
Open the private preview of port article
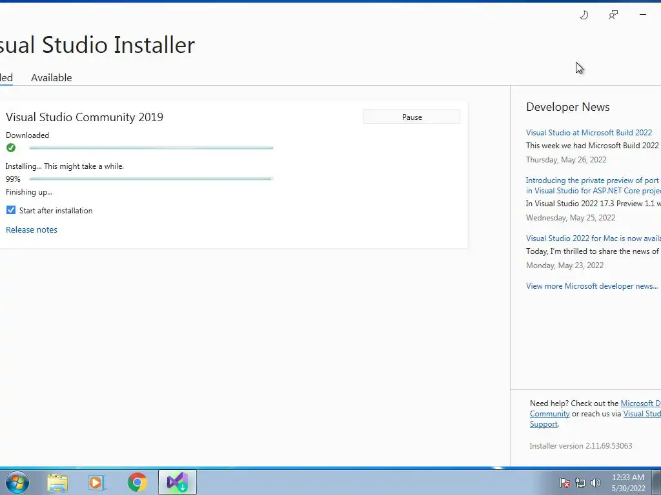click(593, 185)
